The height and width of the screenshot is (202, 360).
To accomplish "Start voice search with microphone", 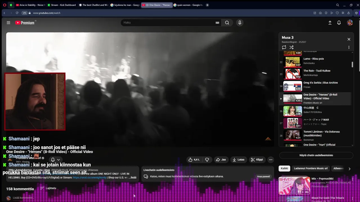I will [x=240, y=23].
